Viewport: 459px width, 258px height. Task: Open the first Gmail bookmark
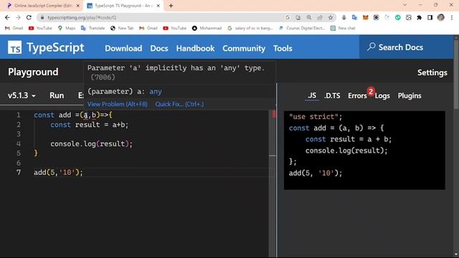click(x=14, y=28)
